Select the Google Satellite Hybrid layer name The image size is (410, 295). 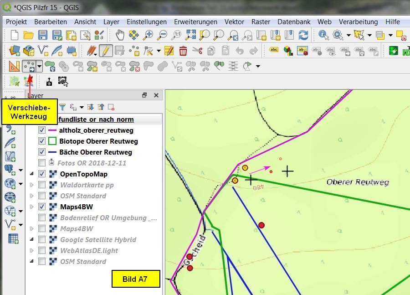98,239
